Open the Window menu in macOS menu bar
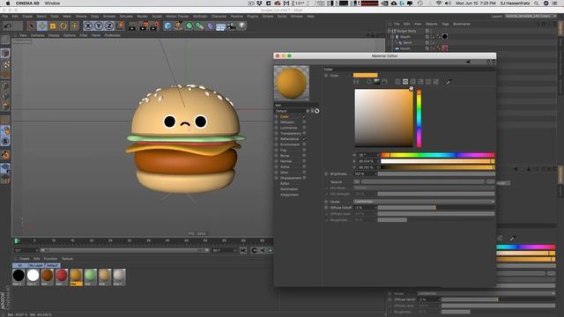564x317 pixels. click(x=52, y=4)
